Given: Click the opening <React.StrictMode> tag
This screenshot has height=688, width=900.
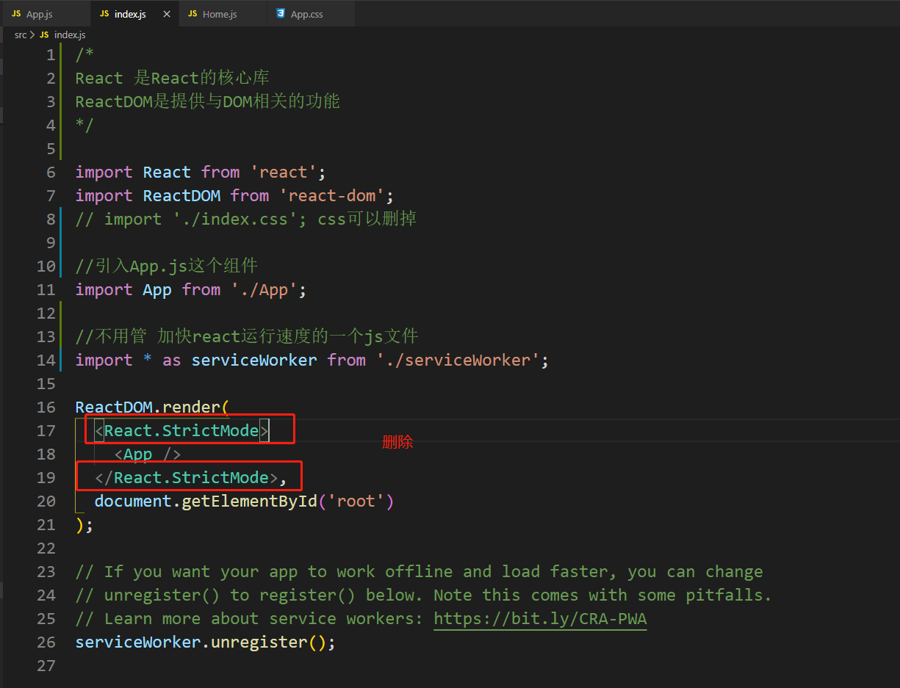Looking at the screenshot, I should pos(182,431).
